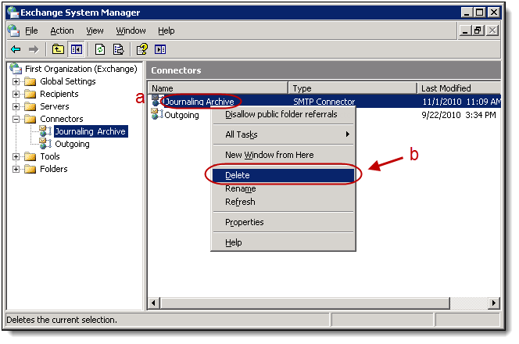Sort by the Last Modified column header

(459, 88)
